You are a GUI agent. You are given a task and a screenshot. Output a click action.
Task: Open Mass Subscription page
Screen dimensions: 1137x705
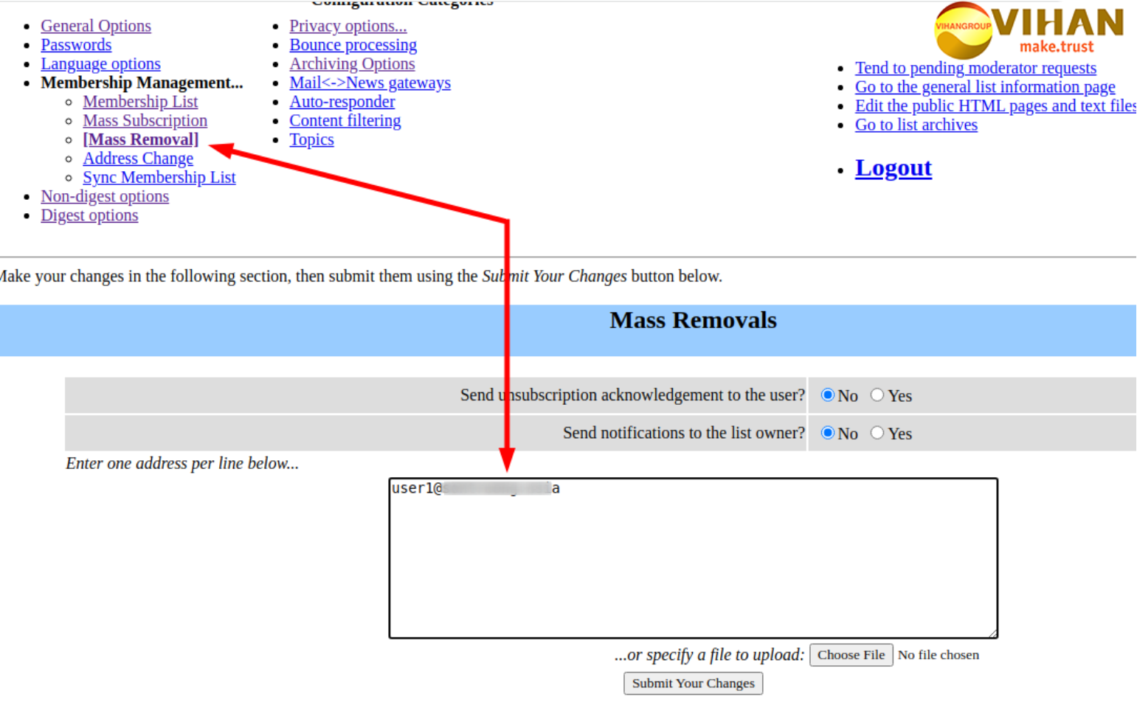pos(145,121)
